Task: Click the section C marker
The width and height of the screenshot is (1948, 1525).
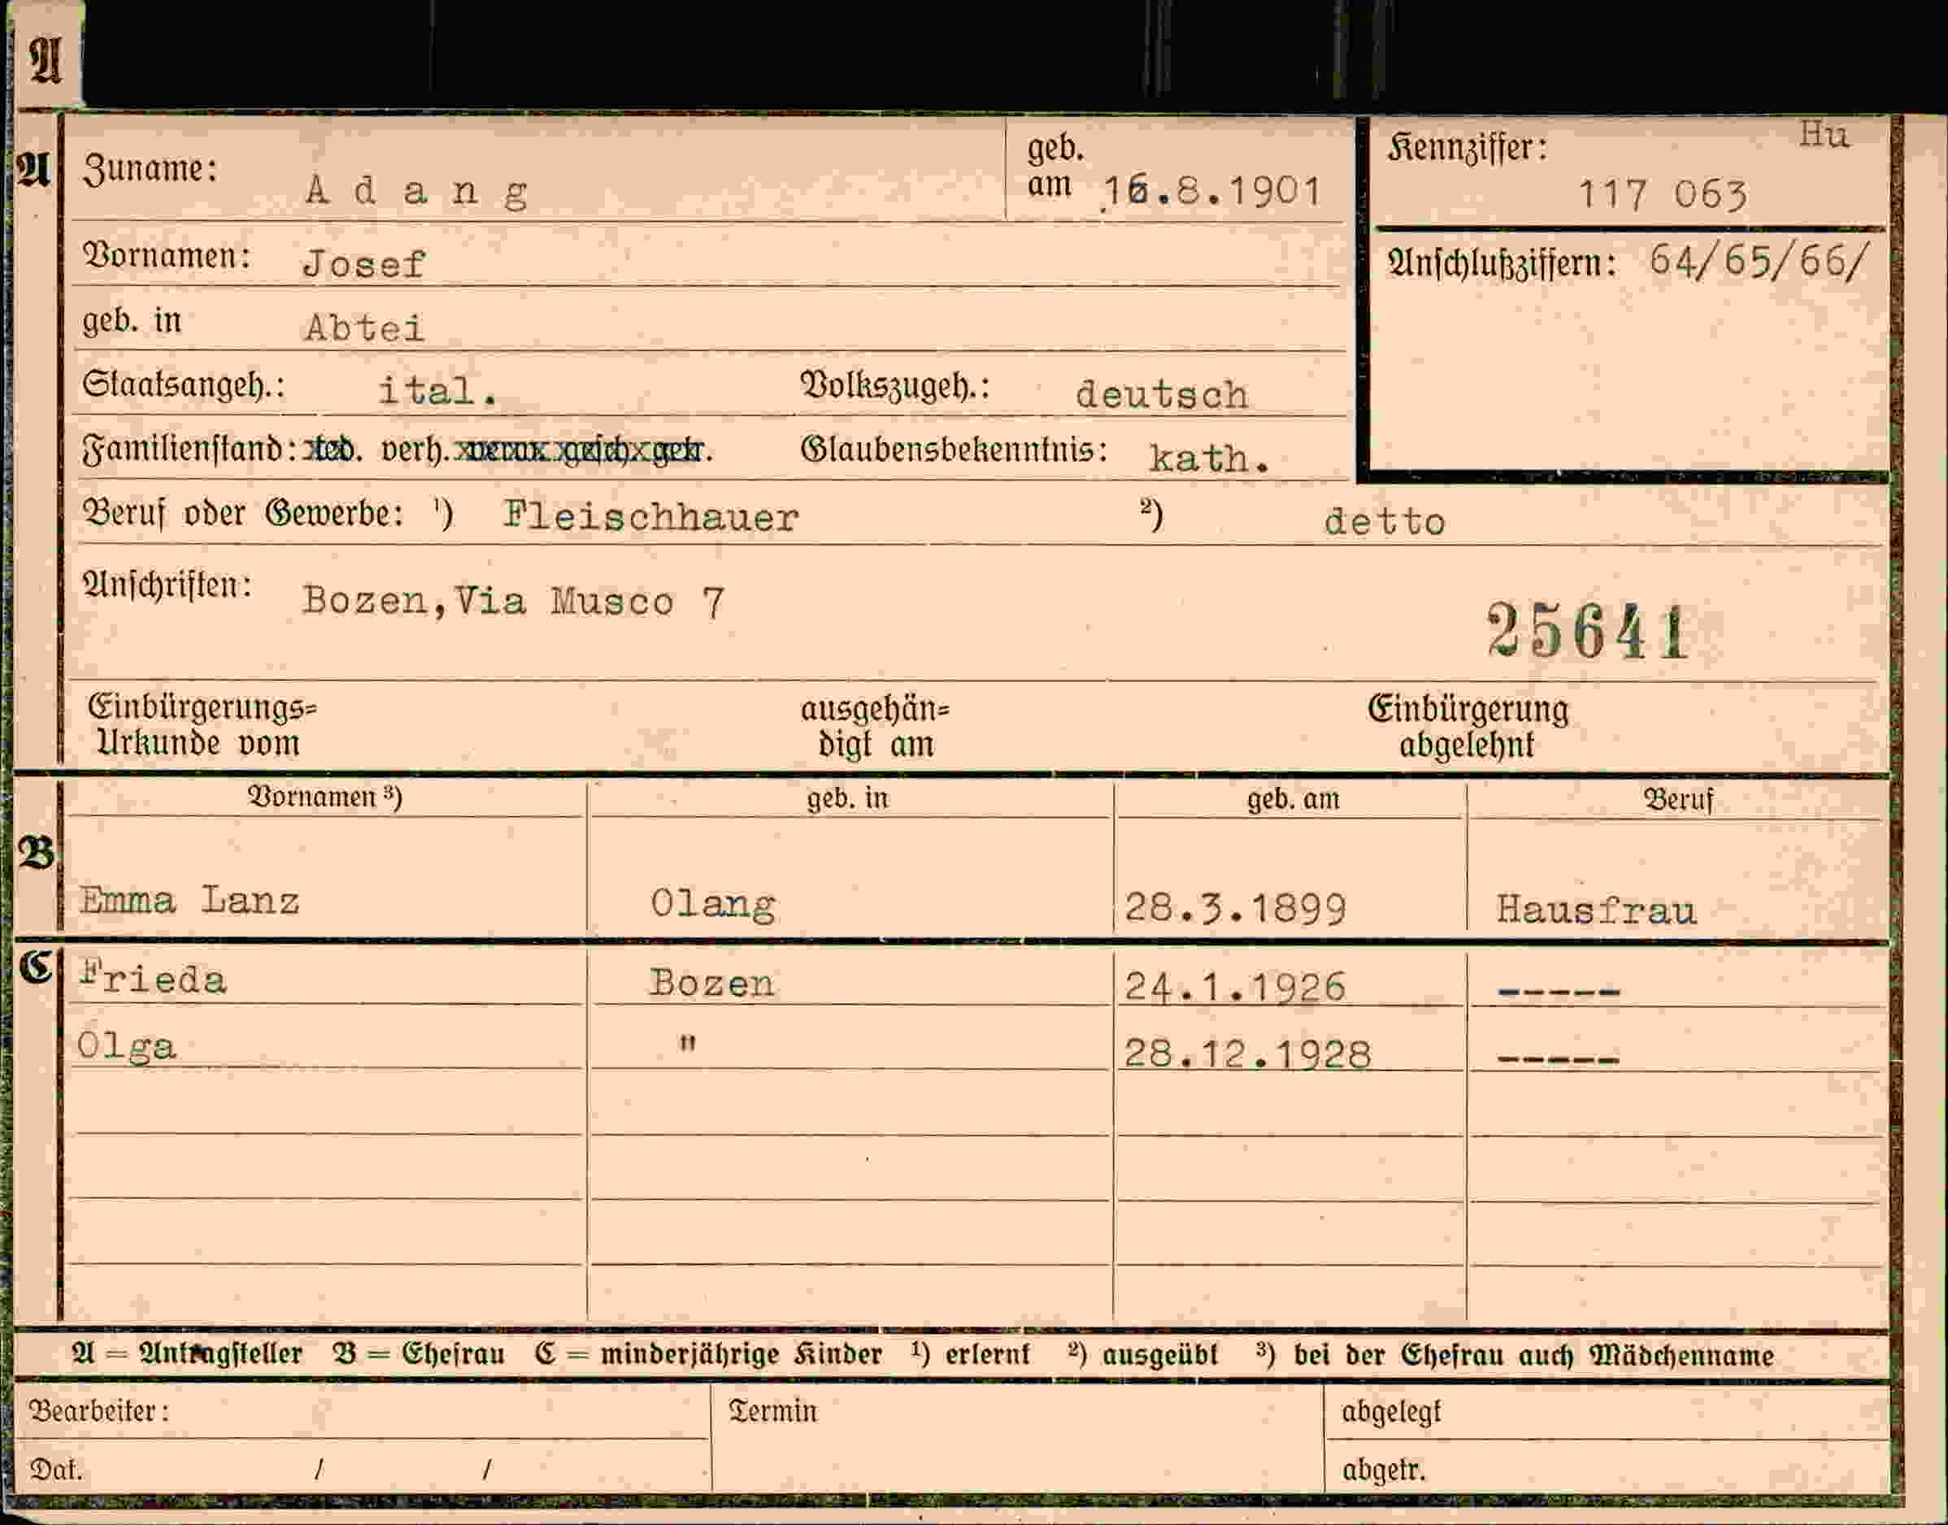Action: click(x=37, y=966)
